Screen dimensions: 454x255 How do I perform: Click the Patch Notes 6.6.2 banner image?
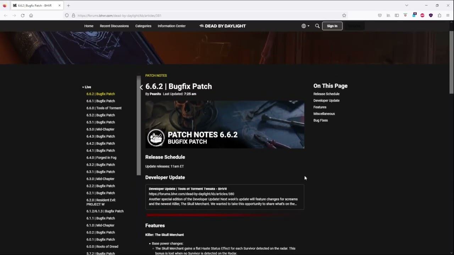coord(225,124)
